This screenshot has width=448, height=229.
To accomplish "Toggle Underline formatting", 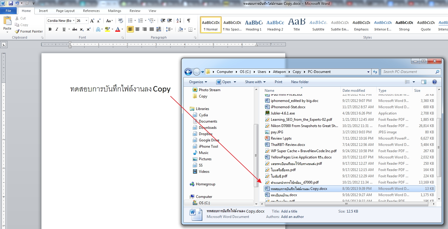I will (x=64, y=29).
